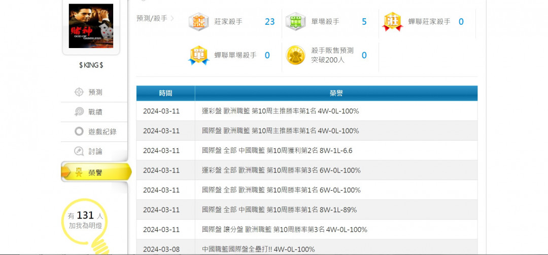This screenshot has width=548, height=255.
Task: Click 運彩盤 全部 歐洲職籃 勝率第3名 6W-0L row
Action: point(307,171)
